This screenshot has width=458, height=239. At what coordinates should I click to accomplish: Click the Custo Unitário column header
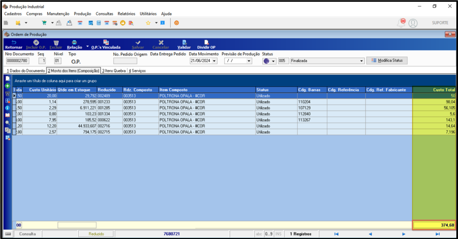click(40, 90)
